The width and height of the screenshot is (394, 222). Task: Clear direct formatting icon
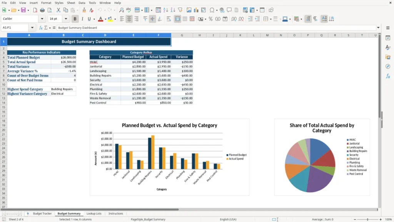[x=92, y=10]
